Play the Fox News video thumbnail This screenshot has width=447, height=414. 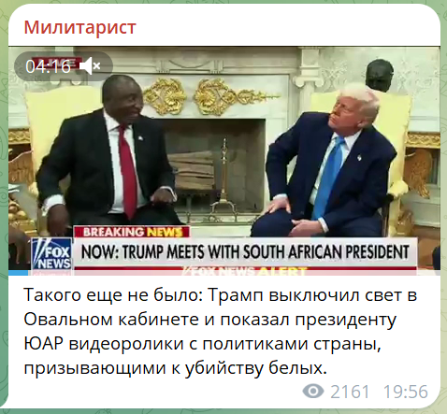pos(224,161)
